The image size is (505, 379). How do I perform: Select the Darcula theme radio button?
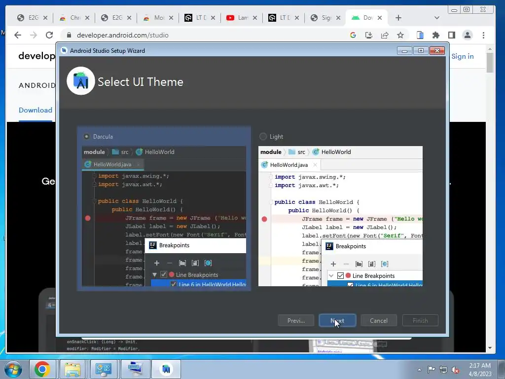pyautogui.click(x=87, y=136)
